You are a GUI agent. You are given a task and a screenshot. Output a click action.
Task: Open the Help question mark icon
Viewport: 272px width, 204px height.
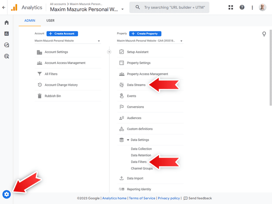point(242,7)
